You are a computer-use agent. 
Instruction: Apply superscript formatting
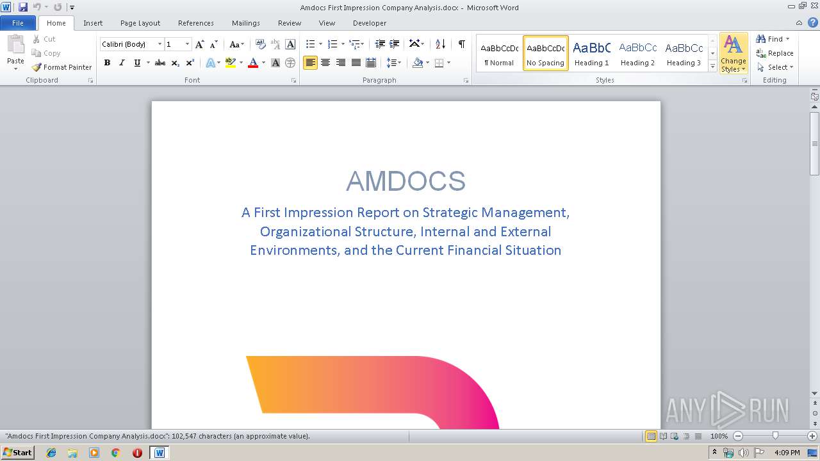190,63
